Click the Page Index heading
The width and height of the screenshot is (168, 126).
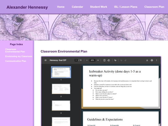pos(16,44)
